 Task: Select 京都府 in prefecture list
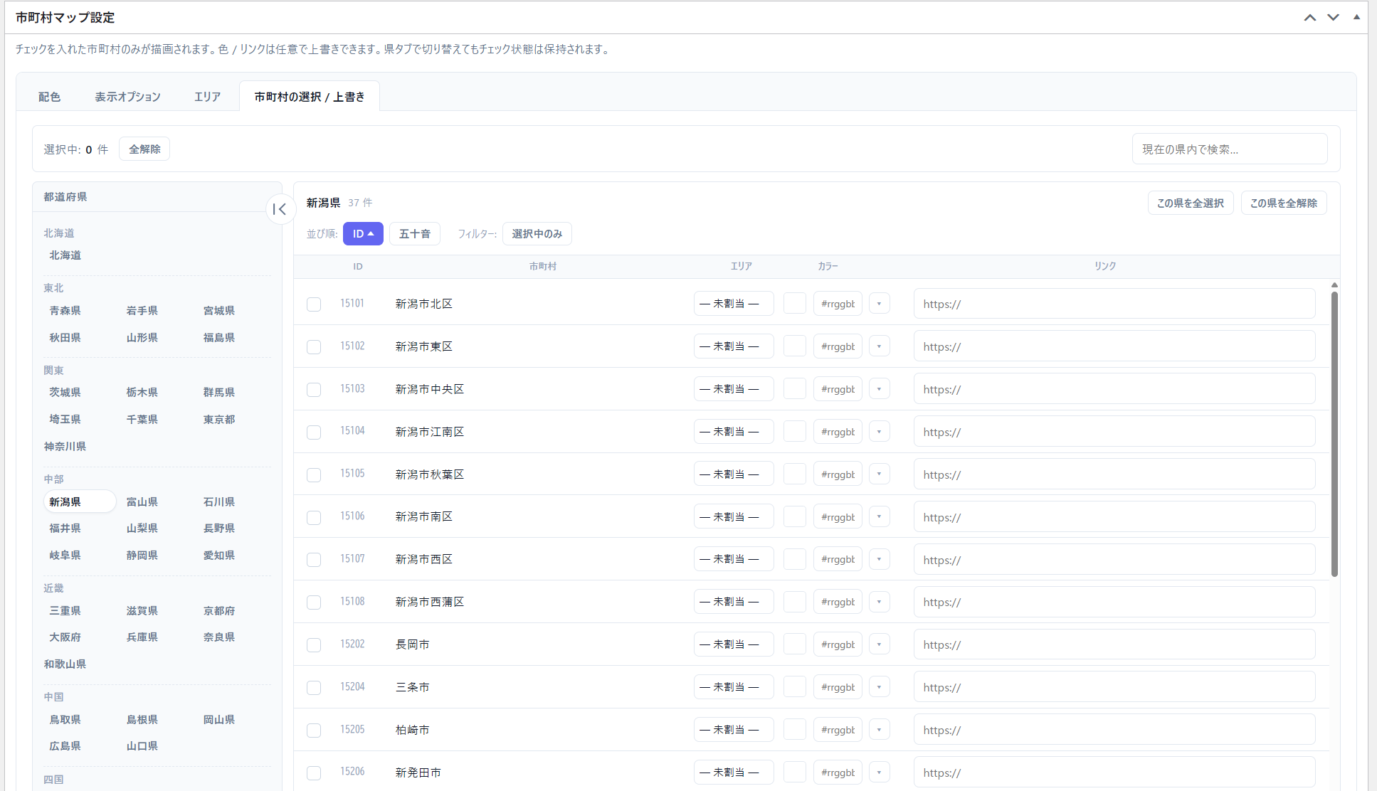point(219,611)
